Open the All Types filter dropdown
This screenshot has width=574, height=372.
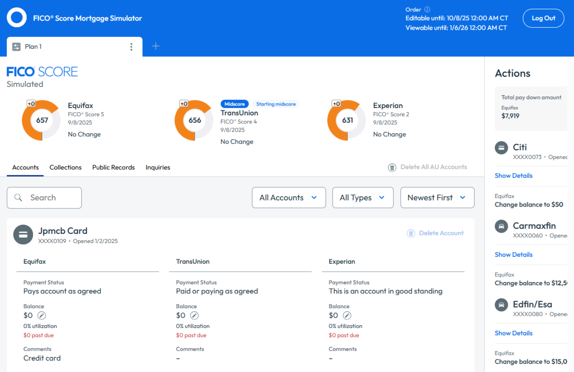pos(363,197)
